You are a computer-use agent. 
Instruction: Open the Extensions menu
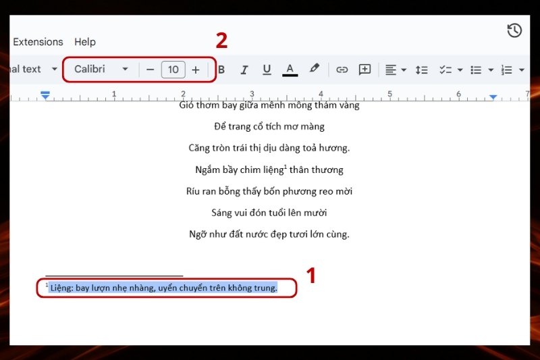pos(38,42)
